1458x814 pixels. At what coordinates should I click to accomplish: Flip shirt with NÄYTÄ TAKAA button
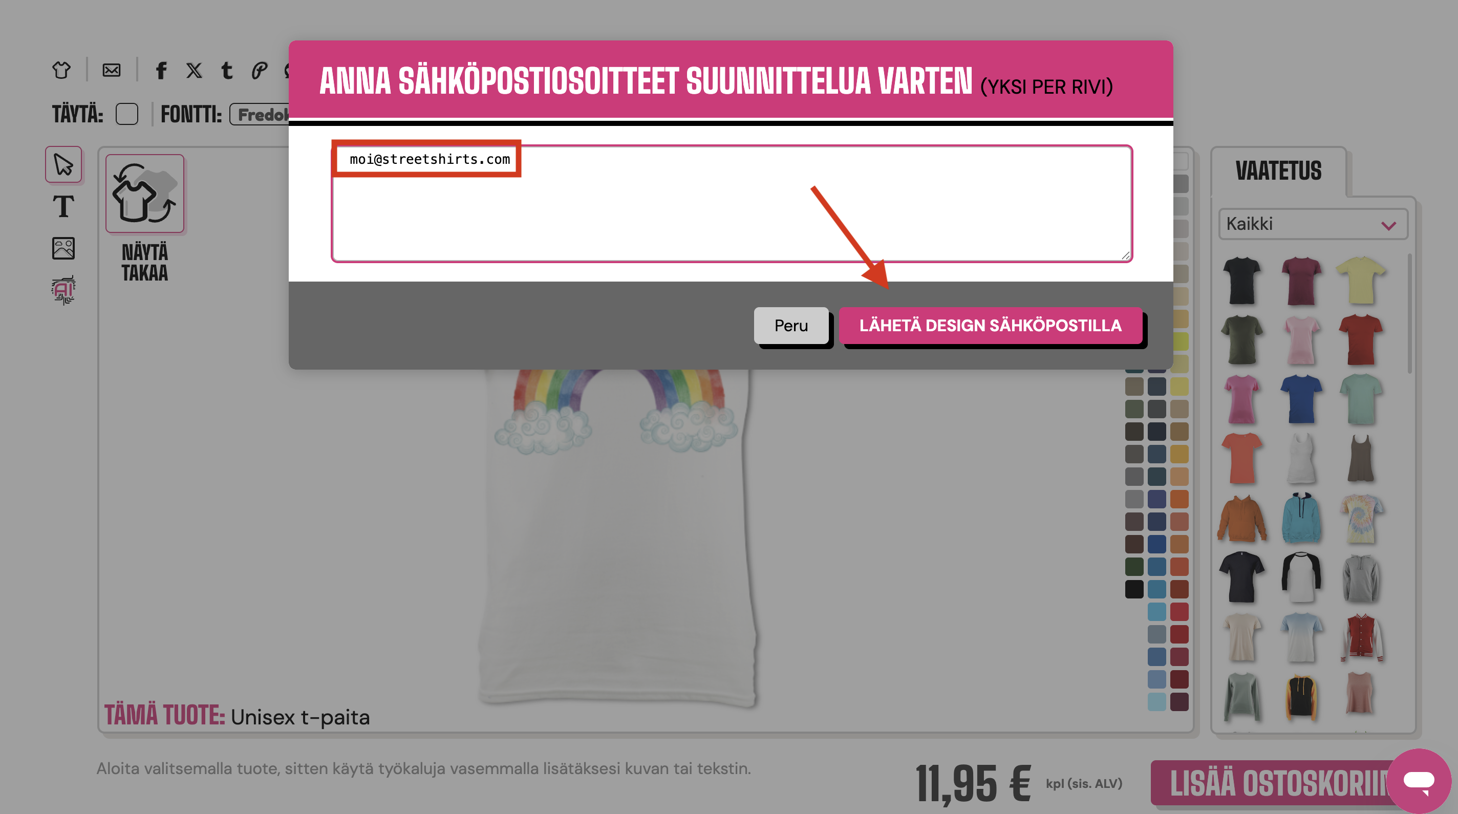point(145,219)
